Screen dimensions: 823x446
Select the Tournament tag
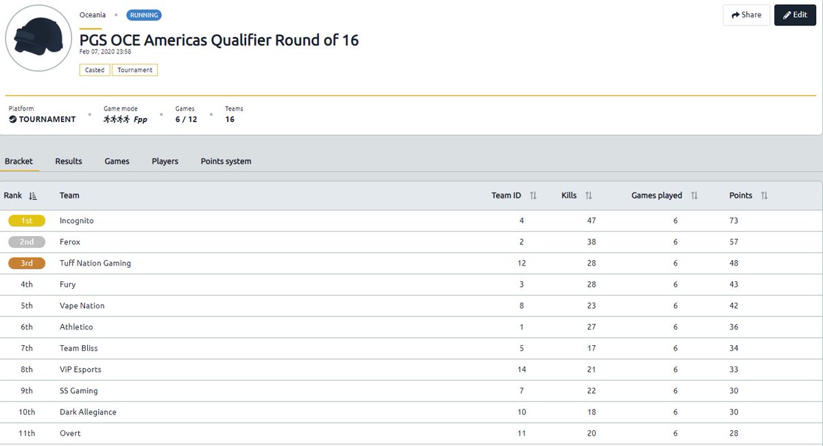coord(135,70)
